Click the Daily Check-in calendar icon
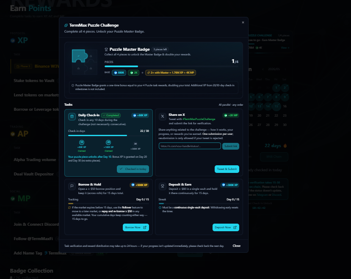Viewport: 351px width, 279px height. click(x=72, y=117)
